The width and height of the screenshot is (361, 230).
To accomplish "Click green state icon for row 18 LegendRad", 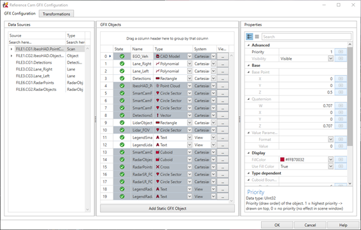I will (x=122, y=189).
